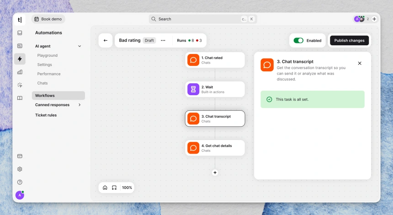This screenshot has height=215, width=393.
Task: Click the plus icon near top-right avatars
Action: 374,19
